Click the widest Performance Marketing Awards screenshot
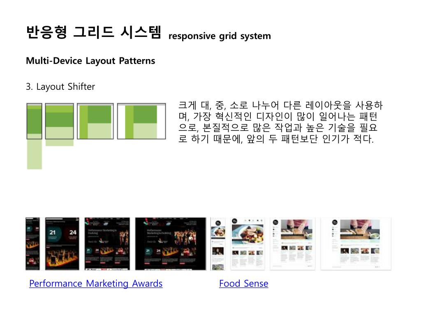Viewport: 421px width, 315px height. point(171,244)
